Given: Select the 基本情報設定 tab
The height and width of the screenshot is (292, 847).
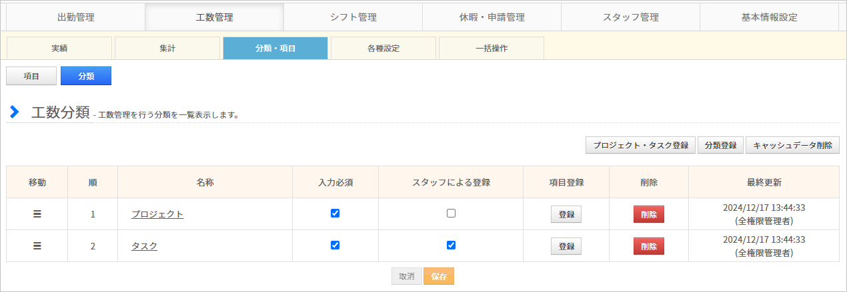Looking at the screenshot, I should (769, 17).
